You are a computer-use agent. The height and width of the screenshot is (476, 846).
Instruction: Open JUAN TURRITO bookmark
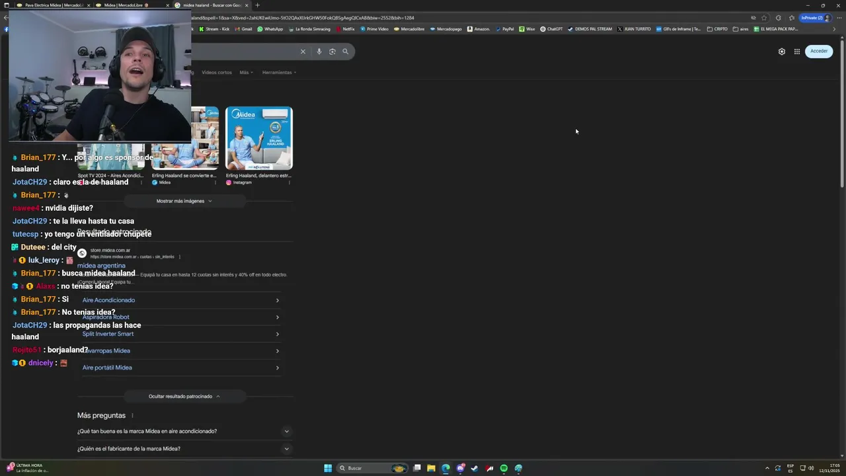[x=634, y=29]
